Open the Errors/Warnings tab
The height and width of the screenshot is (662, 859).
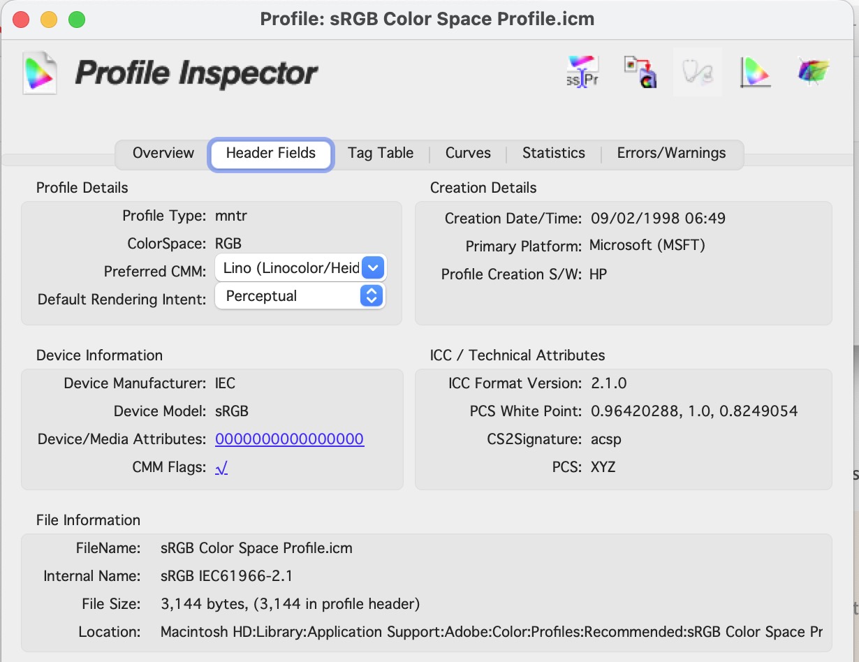click(x=671, y=153)
